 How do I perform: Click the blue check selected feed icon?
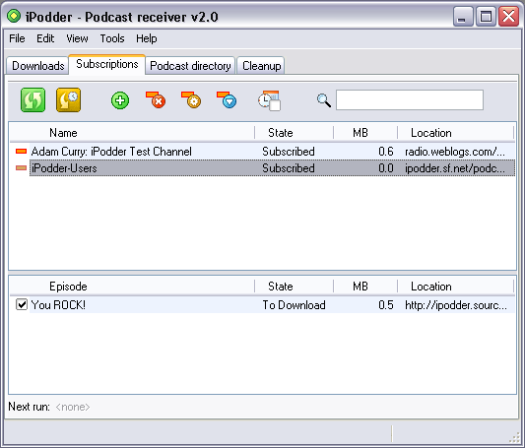coord(227,100)
